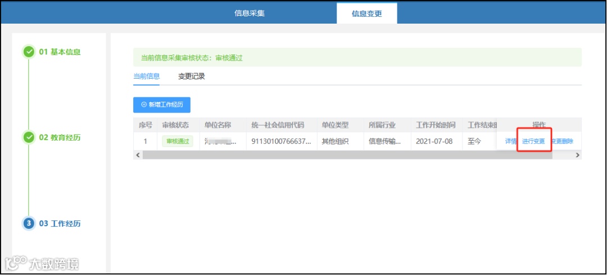Click the left arrow of horizontal scrollbar
This screenshot has width=607, height=275.
click(138, 155)
